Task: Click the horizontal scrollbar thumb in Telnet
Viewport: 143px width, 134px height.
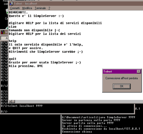Action: [x=14, y=101]
